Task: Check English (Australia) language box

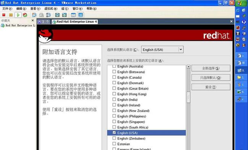Action: coord(114,66)
